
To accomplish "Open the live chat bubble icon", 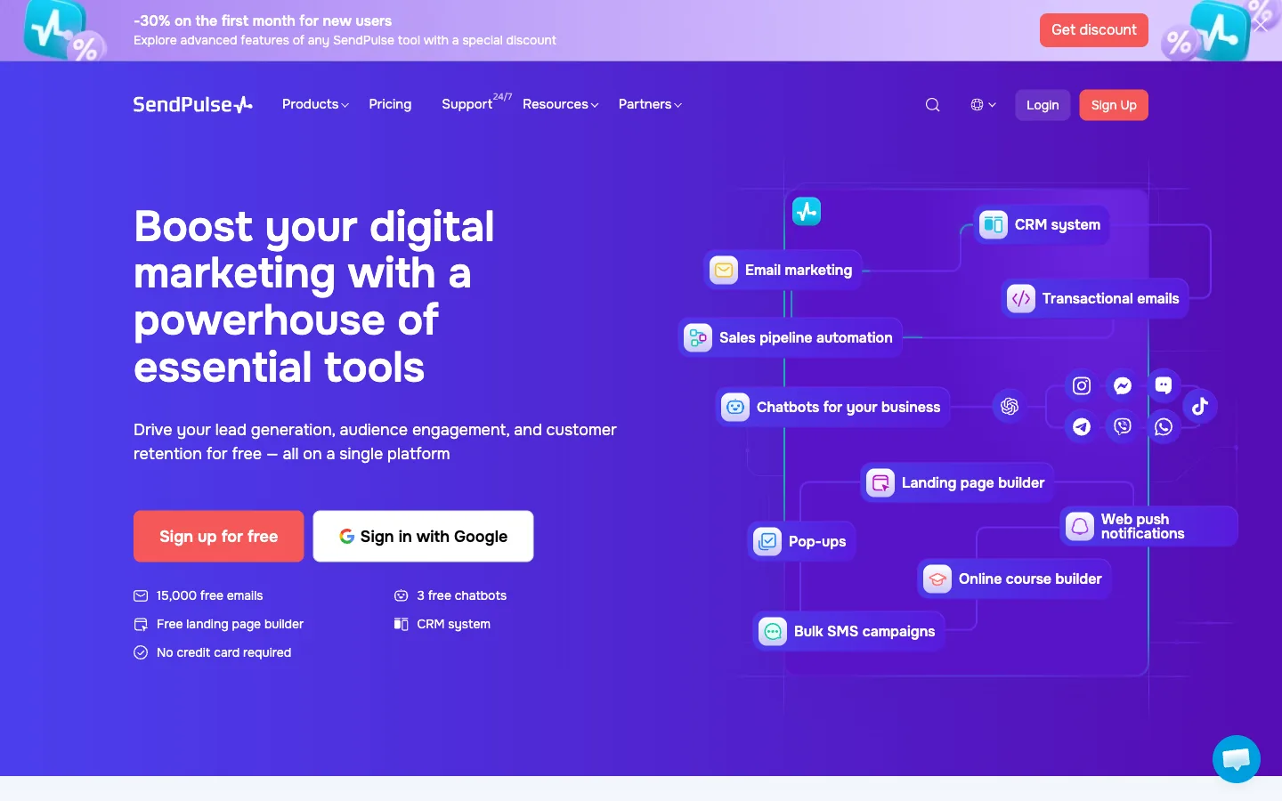I will click(1236, 759).
